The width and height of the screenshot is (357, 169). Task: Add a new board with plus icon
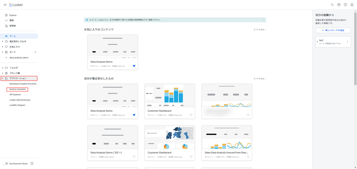[x=35, y=52]
